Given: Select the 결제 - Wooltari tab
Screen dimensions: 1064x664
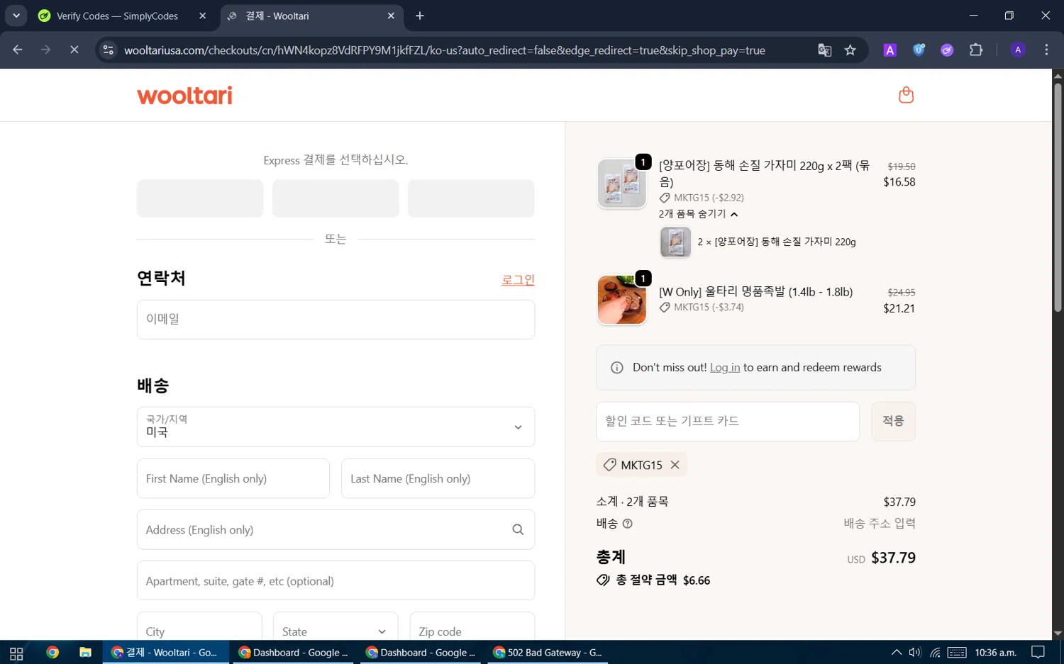Looking at the screenshot, I should tap(311, 16).
